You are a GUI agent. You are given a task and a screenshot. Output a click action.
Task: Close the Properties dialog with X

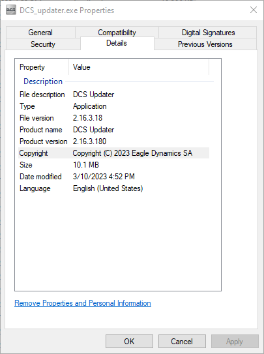click(254, 10)
